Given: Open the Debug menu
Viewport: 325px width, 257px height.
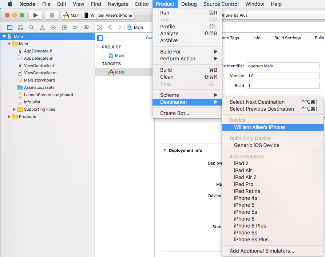Looking at the screenshot, I should (x=189, y=4).
